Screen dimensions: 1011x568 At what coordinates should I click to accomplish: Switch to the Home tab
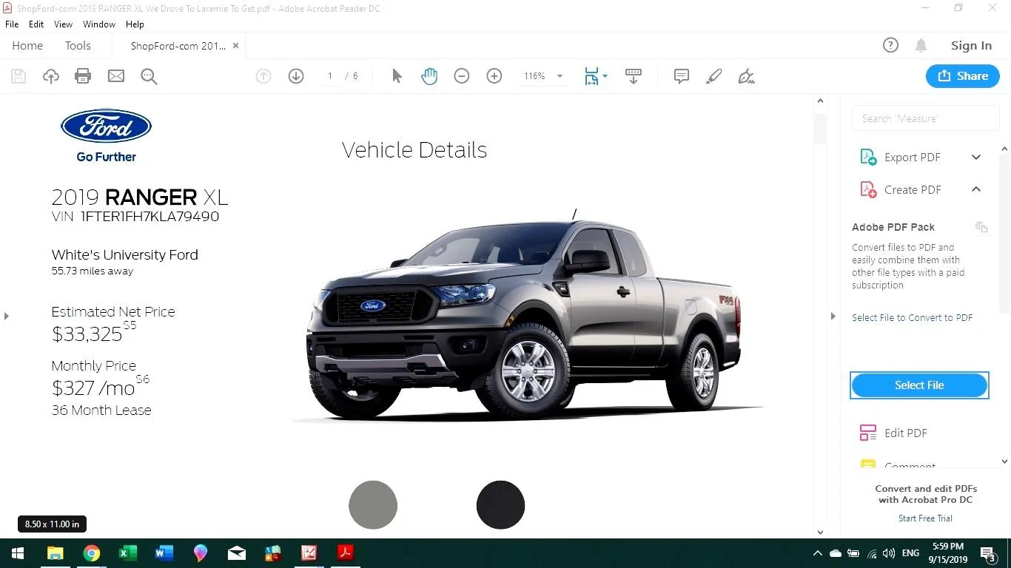tap(27, 45)
